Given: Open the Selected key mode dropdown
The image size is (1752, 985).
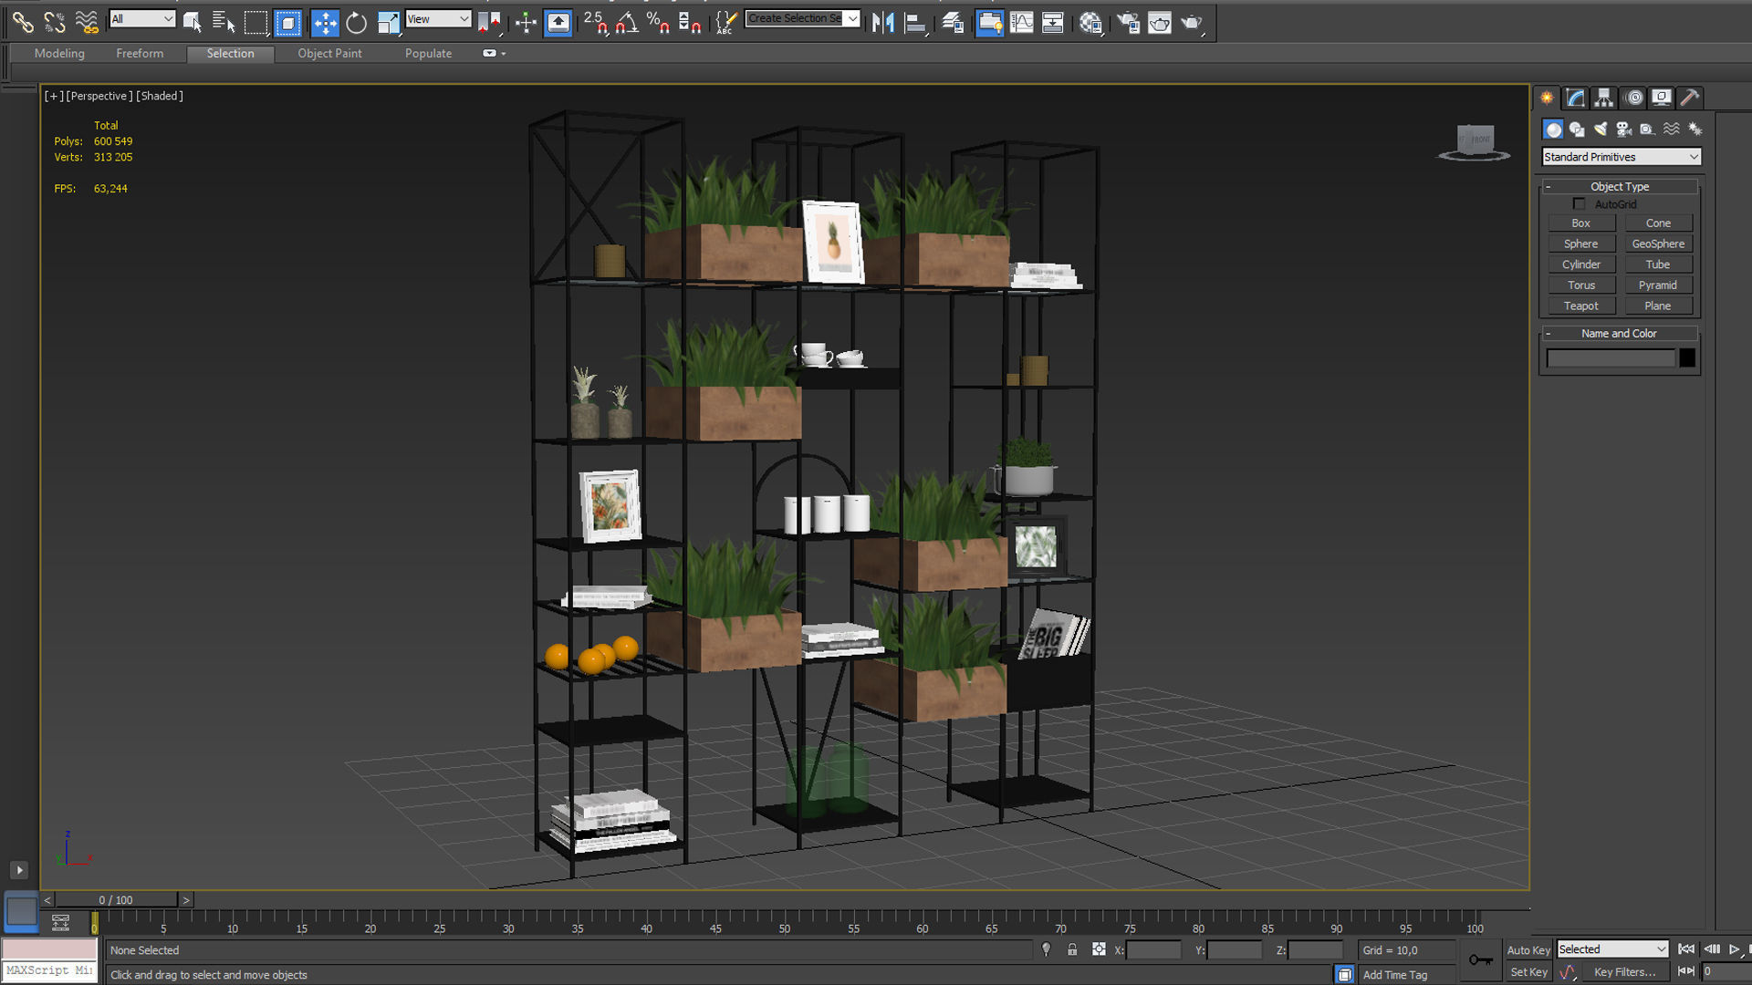Looking at the screenshot, I should [1612, 949].
